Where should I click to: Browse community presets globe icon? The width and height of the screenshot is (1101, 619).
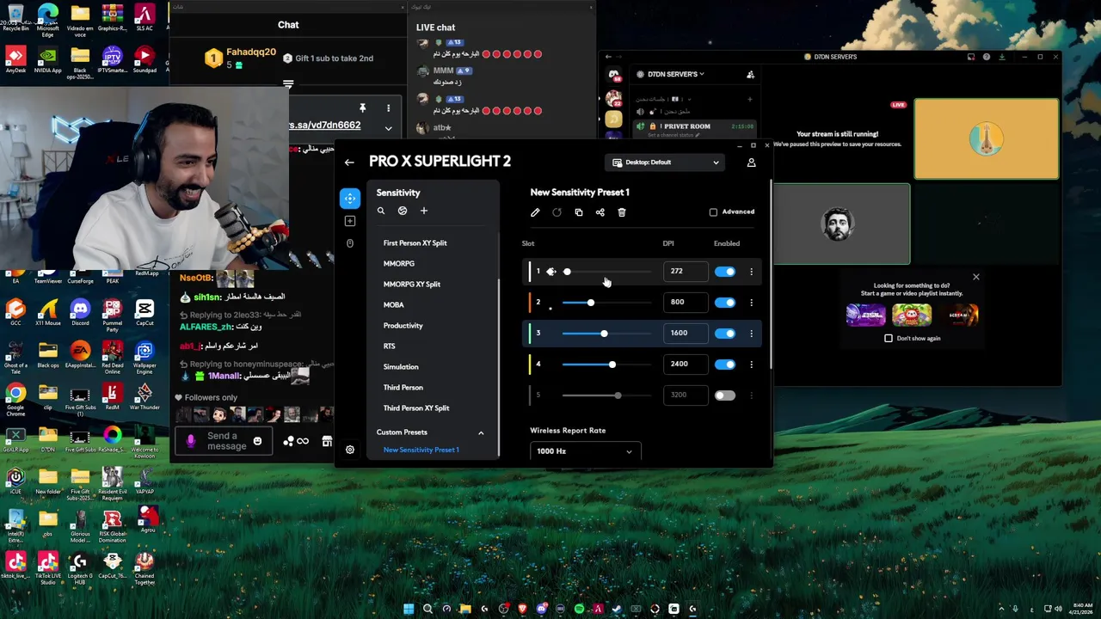tap(403, 211)
